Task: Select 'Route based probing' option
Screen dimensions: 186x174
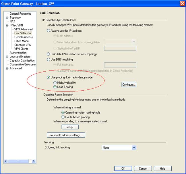Action: click(x=63, y=117)
